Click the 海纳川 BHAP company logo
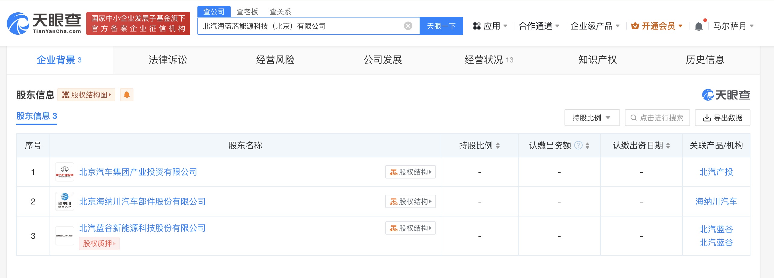The height and width of the screenshot is (278, 774). (65, 202)
